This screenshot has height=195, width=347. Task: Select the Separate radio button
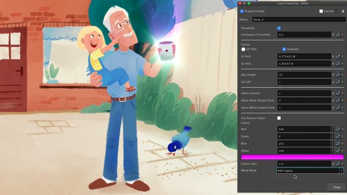(x=284, y=49)
